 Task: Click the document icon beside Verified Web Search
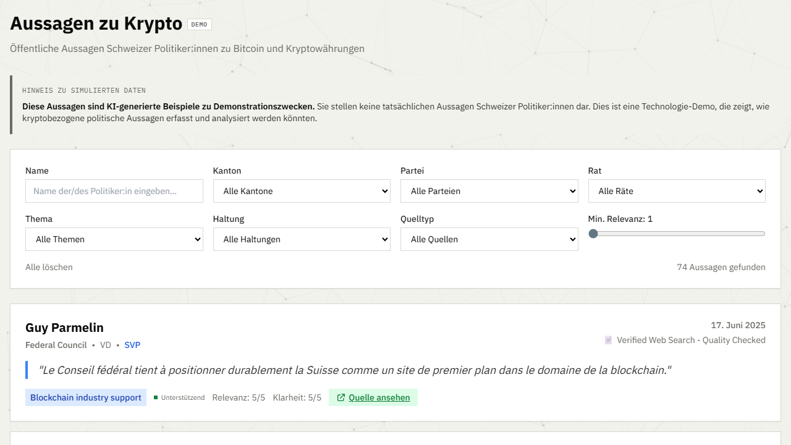point(608,340)
